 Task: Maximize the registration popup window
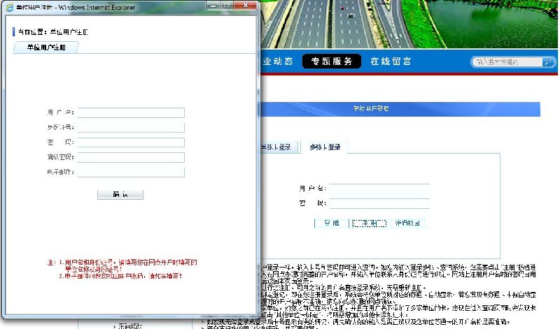pos(226,6)
